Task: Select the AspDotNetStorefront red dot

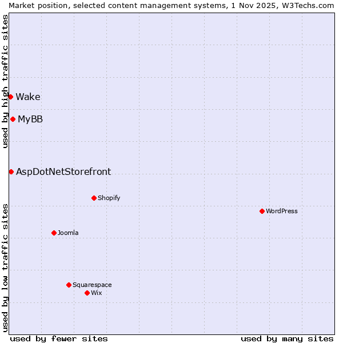Action: (x=11, y=171)
